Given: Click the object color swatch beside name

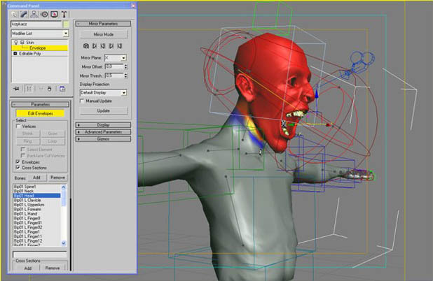Looking at the screenshot, I should pyautogui.click(x=66, y=24).
